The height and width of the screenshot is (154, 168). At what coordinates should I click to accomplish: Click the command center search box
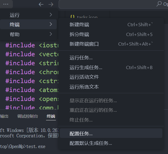click(x=113, y=4)
